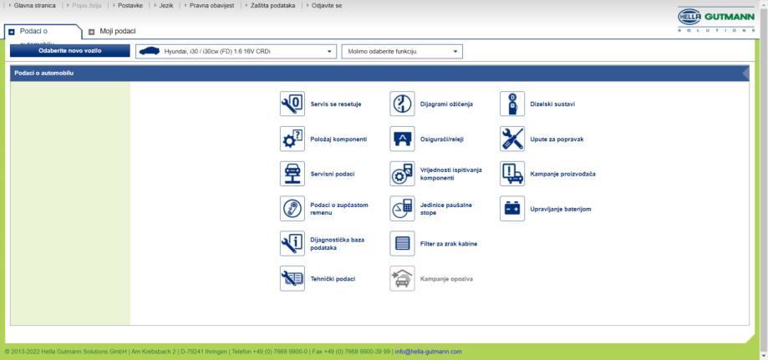This screenshot has width=768, height=360.
Task: Open the Vrijednosti ispitivanja komponenti icon
Action: (x=402, y=174)
